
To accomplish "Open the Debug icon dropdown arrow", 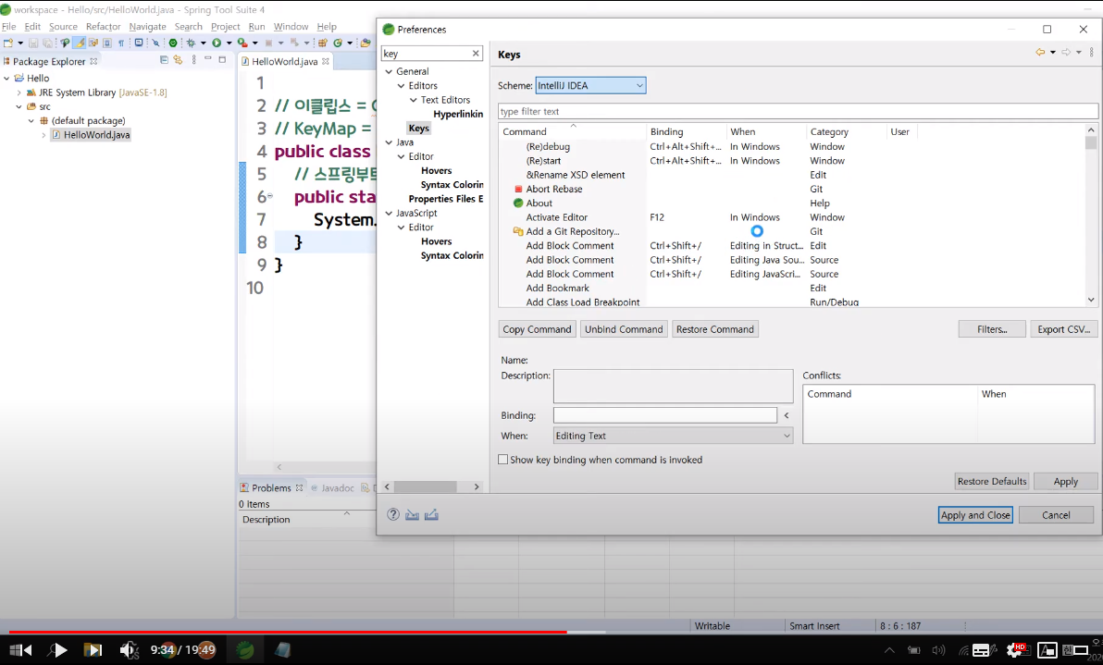I will [204, 43].
